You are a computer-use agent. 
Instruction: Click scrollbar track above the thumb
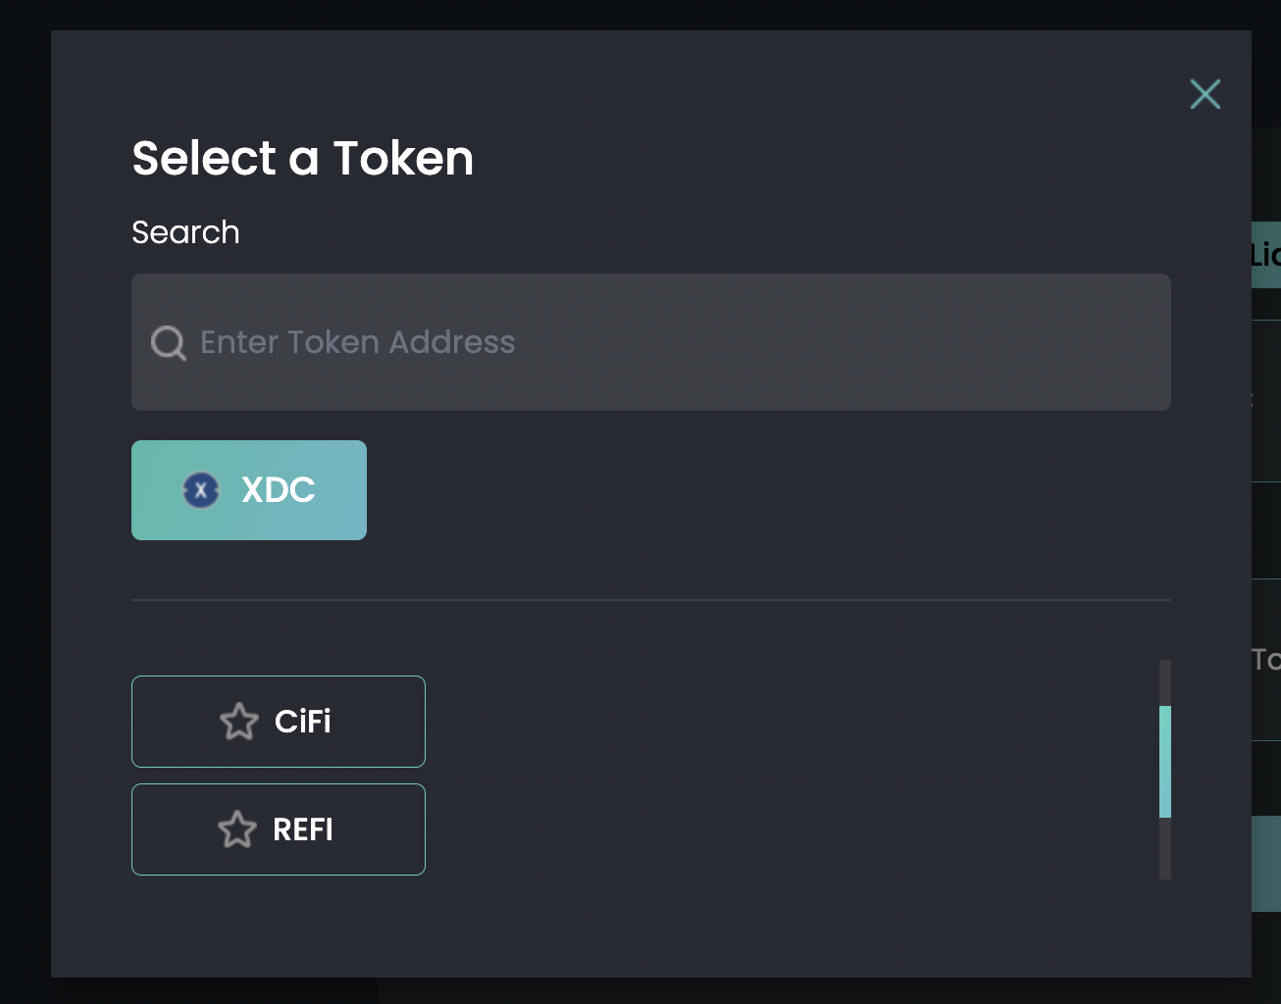pos(1165,681)
